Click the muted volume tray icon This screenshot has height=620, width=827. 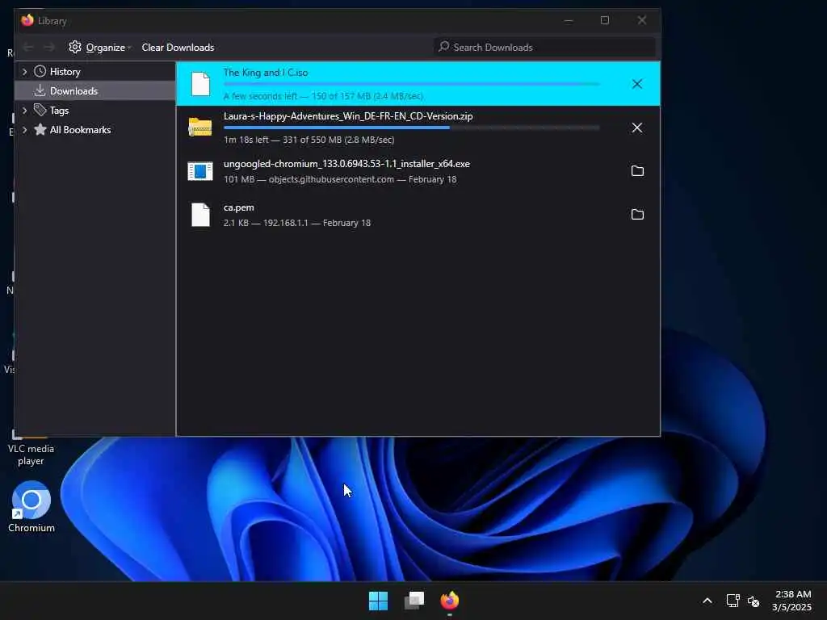coord(754,601)
